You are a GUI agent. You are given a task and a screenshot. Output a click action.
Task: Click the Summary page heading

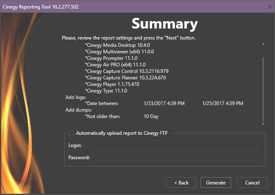click(x=165, y=24)
